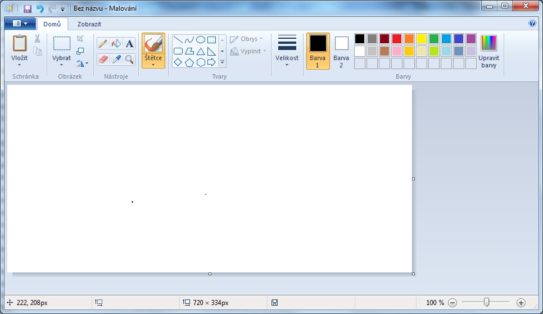Click the Štětce brush tool button
The image size is (543, 314).
coord(153,44)
